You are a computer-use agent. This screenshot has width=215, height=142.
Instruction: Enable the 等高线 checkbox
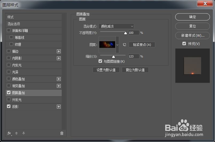coord(11,37)
